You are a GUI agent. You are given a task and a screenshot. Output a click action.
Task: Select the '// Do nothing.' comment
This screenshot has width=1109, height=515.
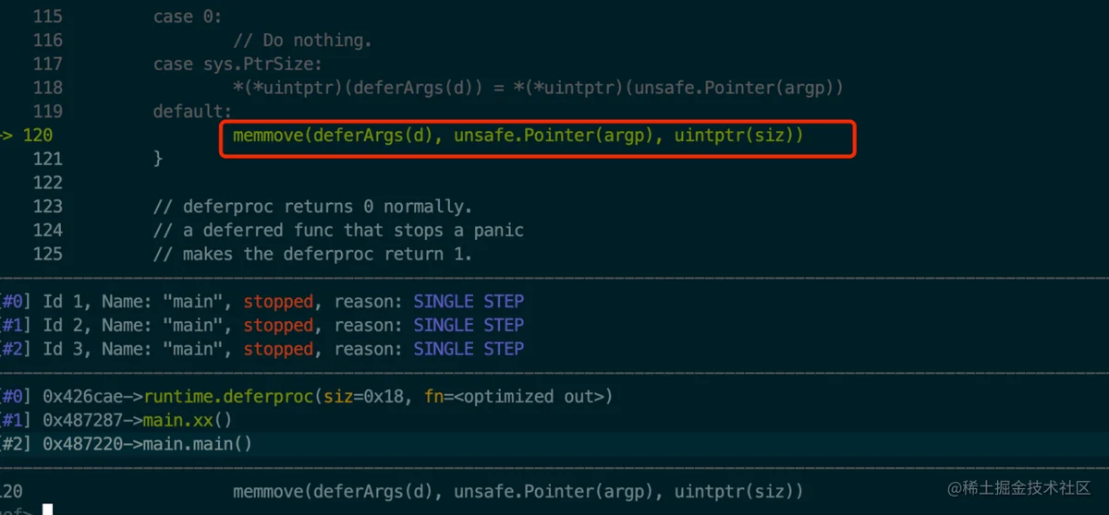pos(301,41)
